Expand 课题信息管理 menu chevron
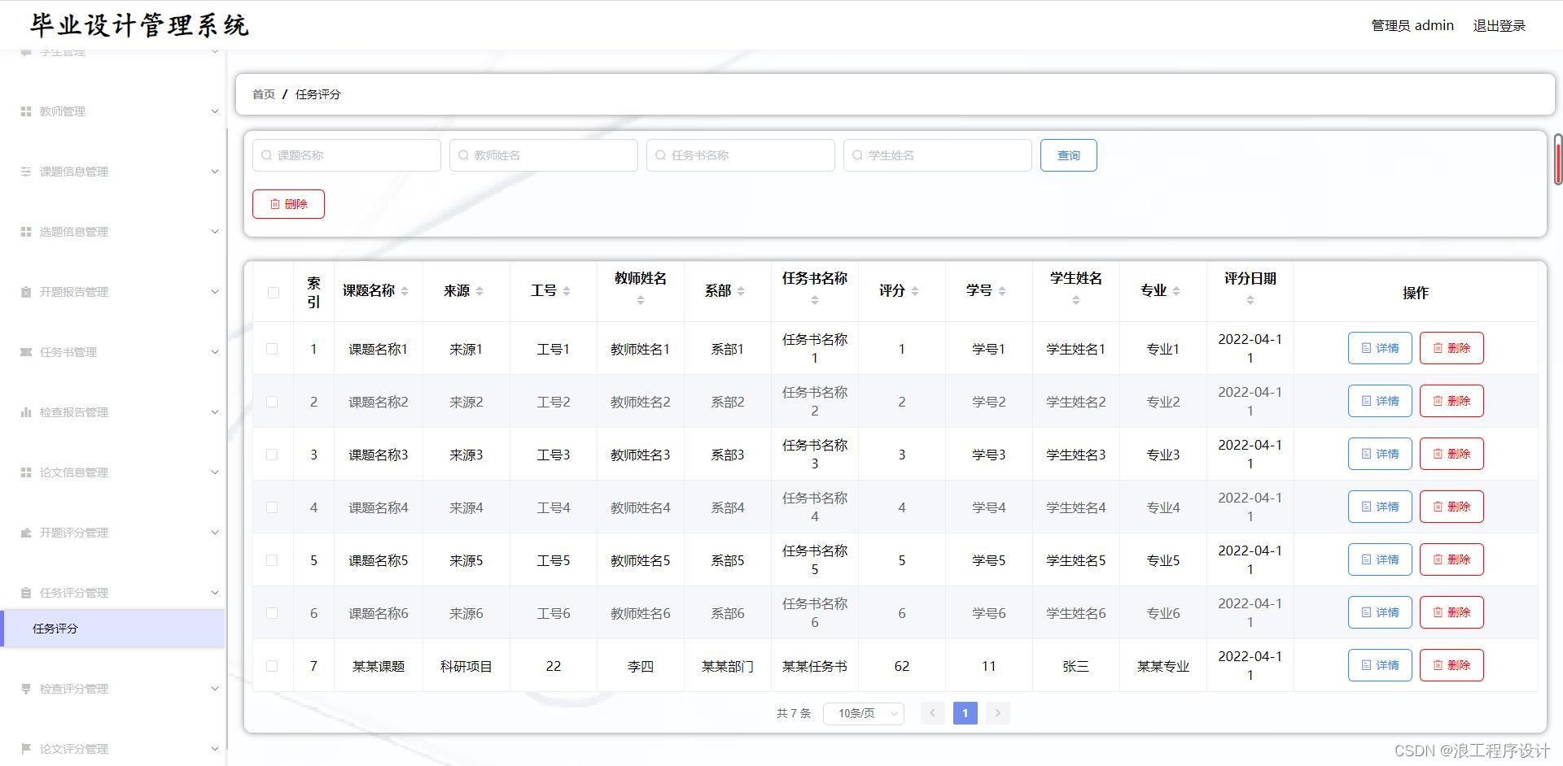Viewport: 1563px width, 766px height. click(215, 172)
